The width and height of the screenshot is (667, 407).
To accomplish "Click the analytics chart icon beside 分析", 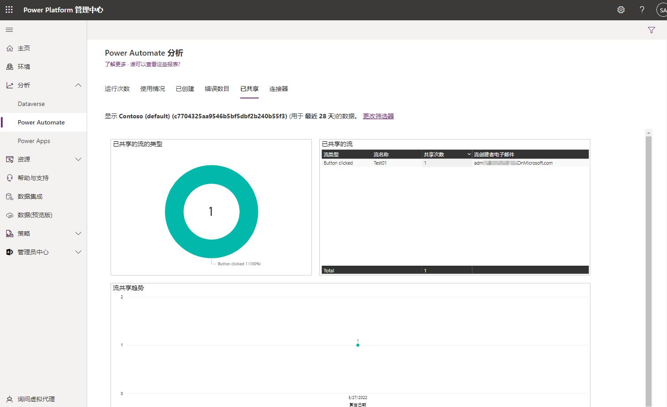I will coord(10,85).
